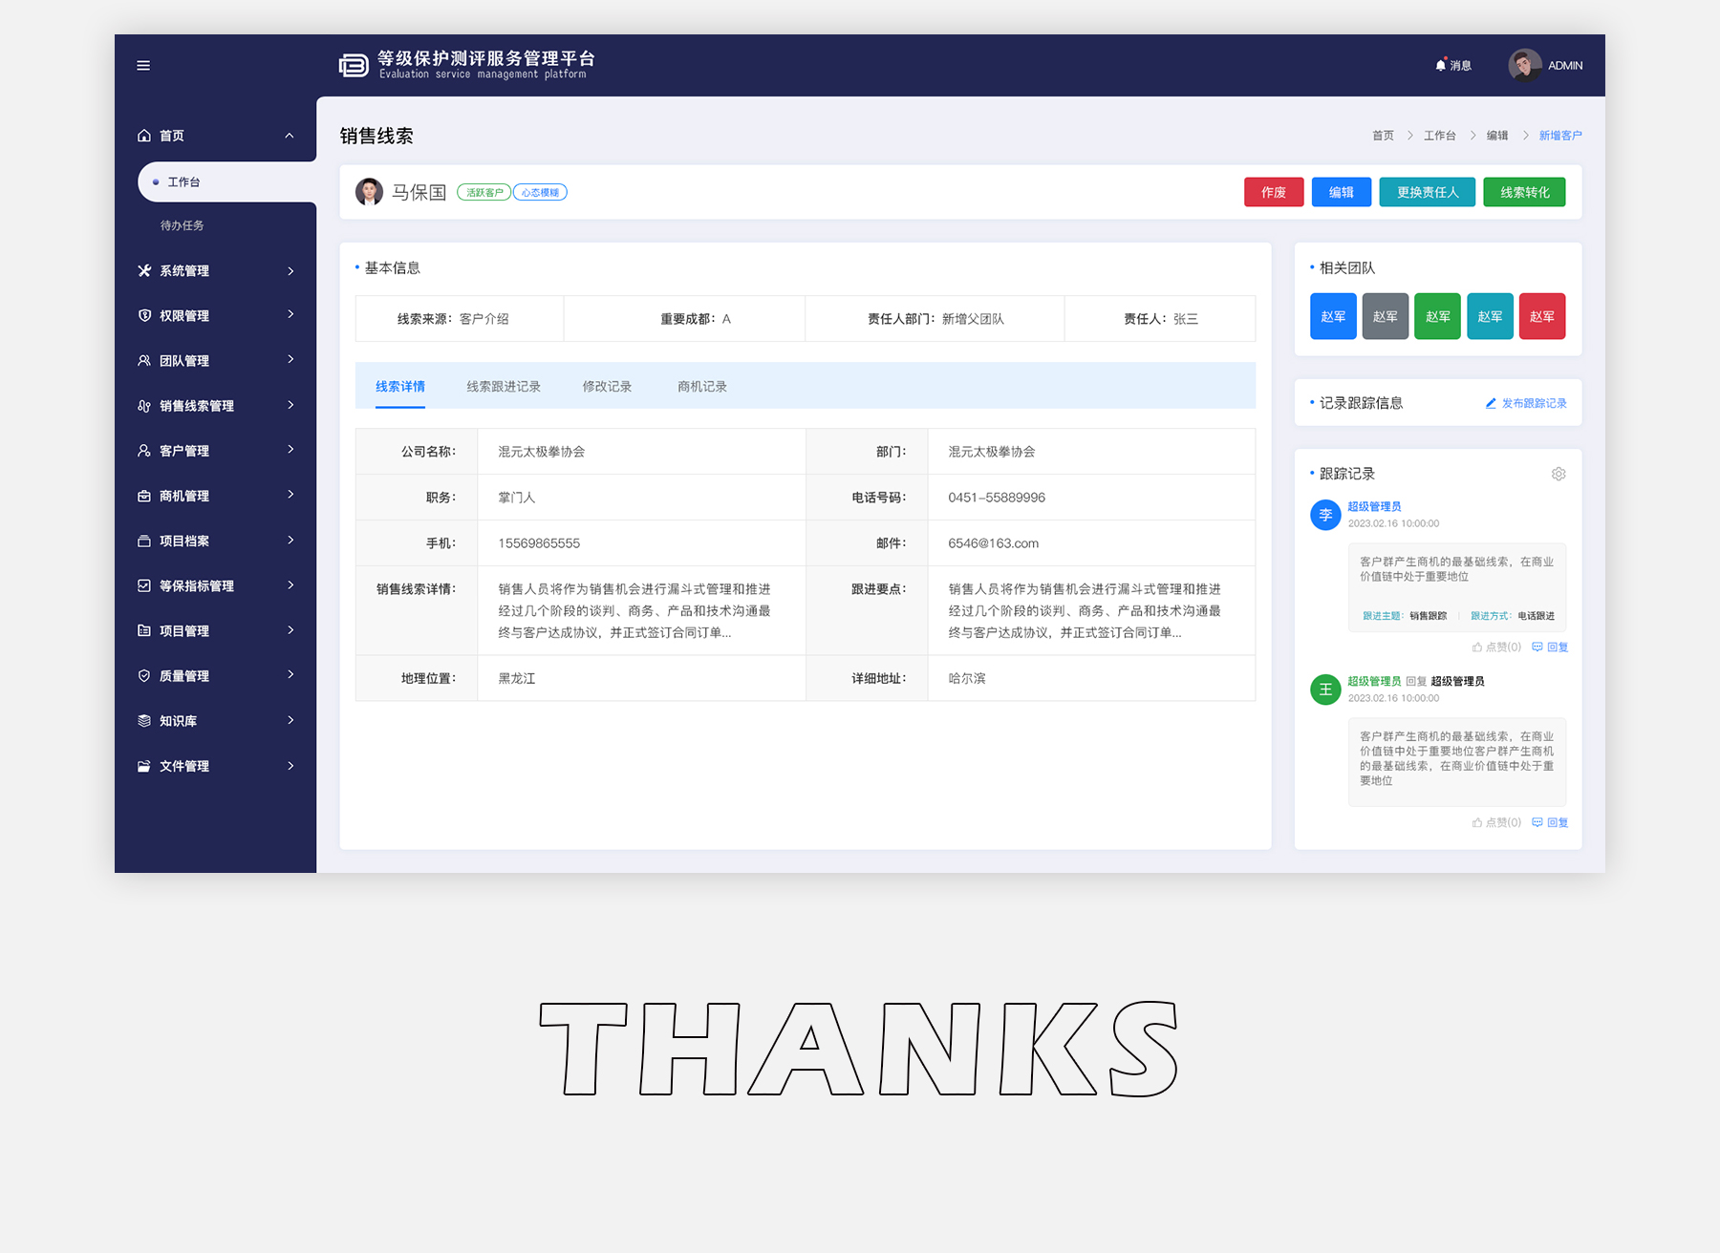
Task: Click the 系统管理 wrench icon
Action: (144, 271)
